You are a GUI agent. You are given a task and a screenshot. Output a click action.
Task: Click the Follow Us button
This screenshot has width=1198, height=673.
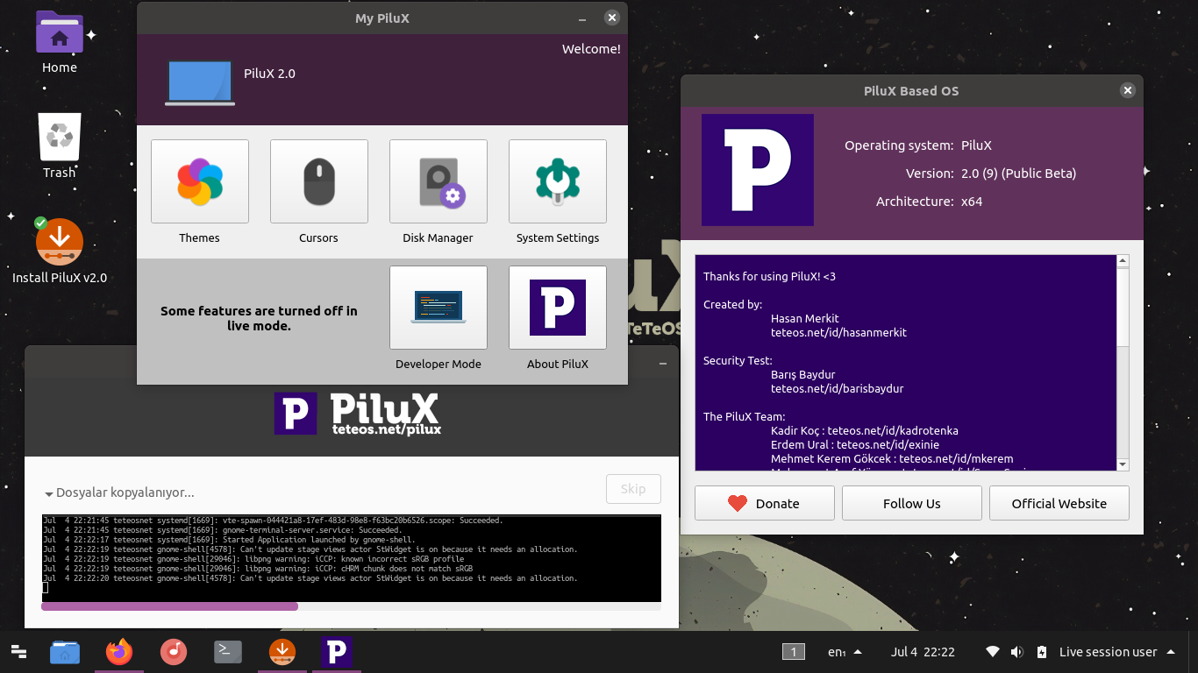pyautogui.click(x=912, y=503)
